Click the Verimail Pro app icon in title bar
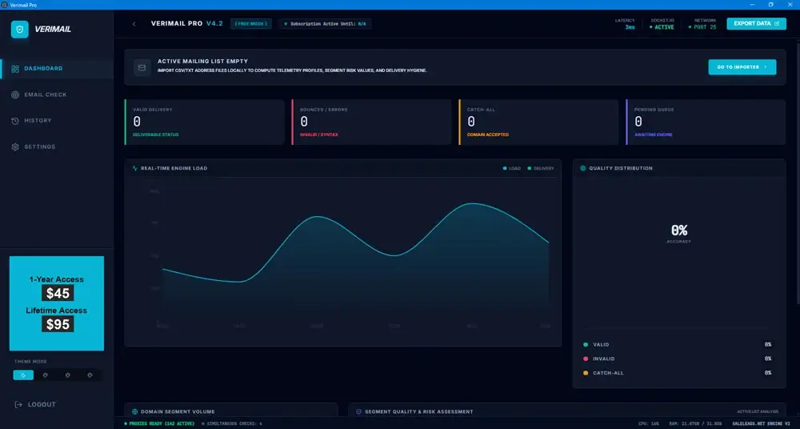800x429 pixels. click(5, 5)
